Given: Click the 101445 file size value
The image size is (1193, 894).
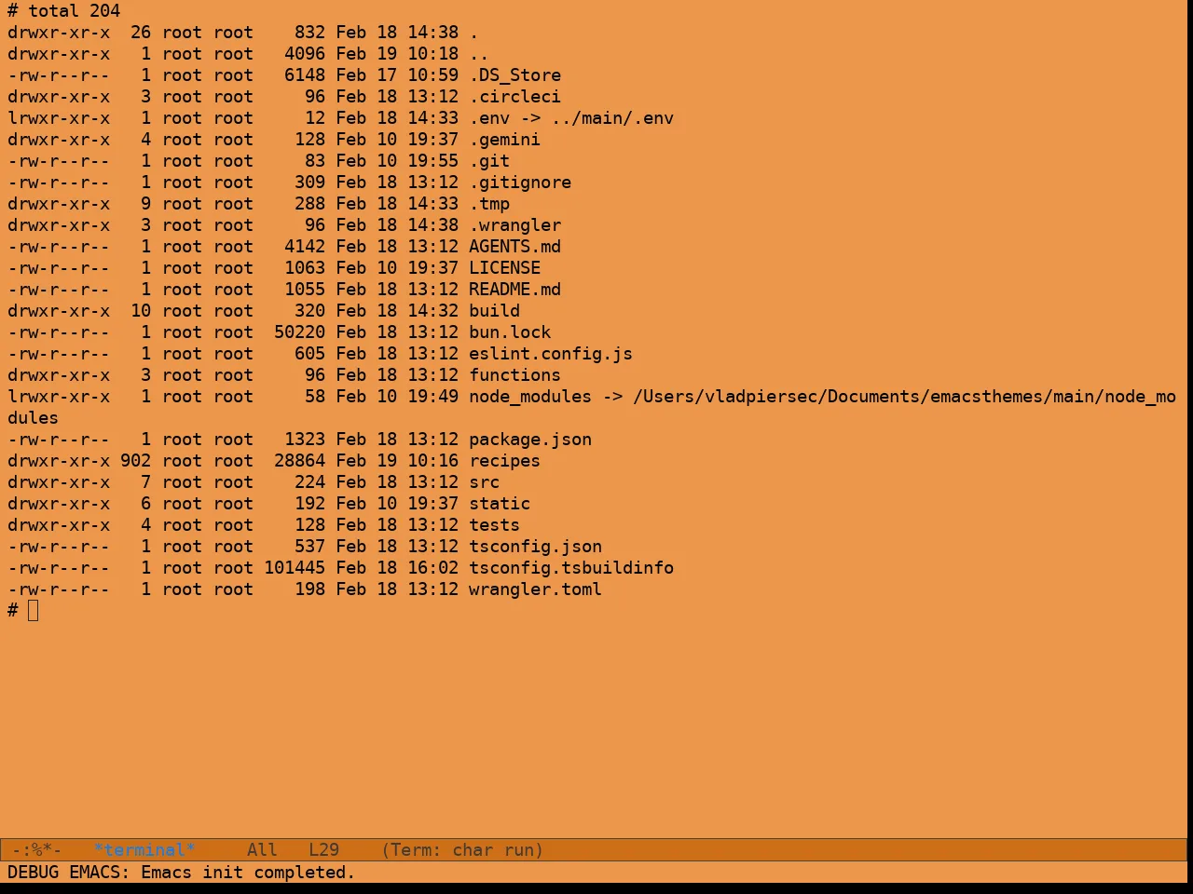Looking at the screenshot, I should tap(295, 568).
